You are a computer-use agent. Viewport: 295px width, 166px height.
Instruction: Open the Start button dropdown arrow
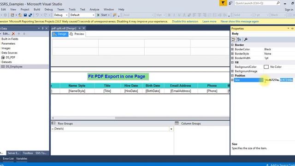(109, 15)
